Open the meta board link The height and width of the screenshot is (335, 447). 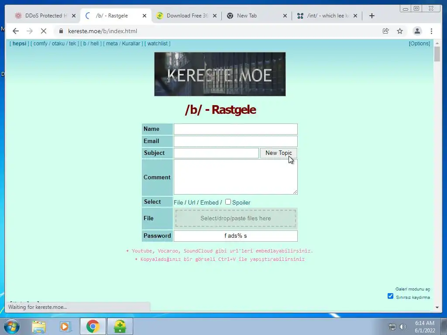tap(112, 44)
